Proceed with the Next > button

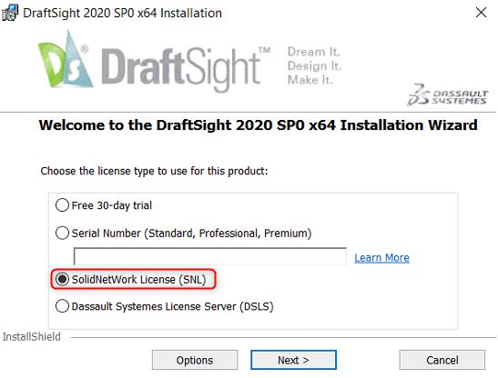tap(293, 360)
